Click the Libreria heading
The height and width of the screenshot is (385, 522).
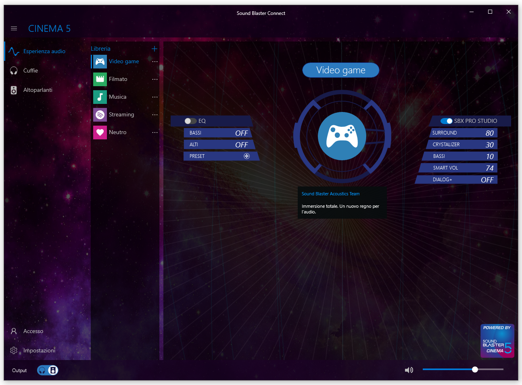100,49
